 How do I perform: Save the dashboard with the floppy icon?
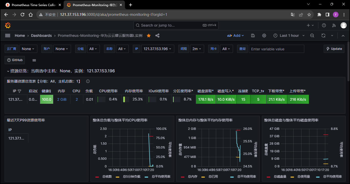(253, 36)
